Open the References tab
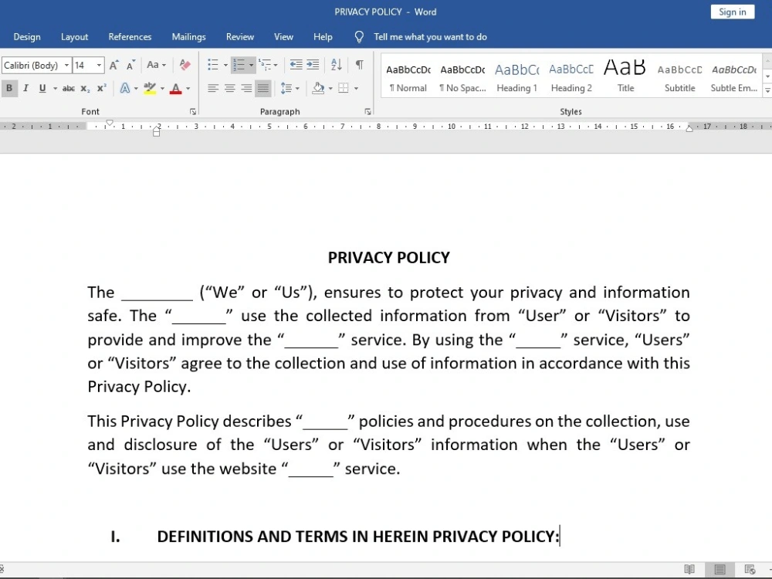The width and height of the screenshot is (772, 579). (x=130, y=37)
